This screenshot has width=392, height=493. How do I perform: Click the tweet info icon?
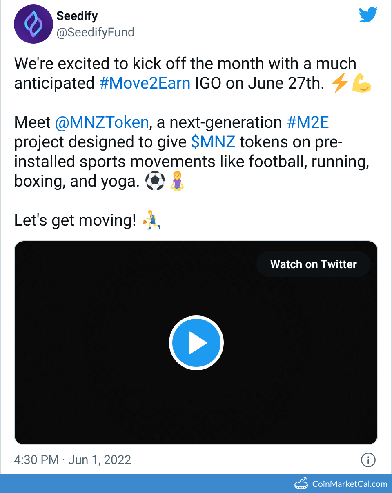tap(368, 460)
